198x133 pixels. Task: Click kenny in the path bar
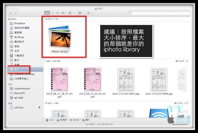click(75, 120)
